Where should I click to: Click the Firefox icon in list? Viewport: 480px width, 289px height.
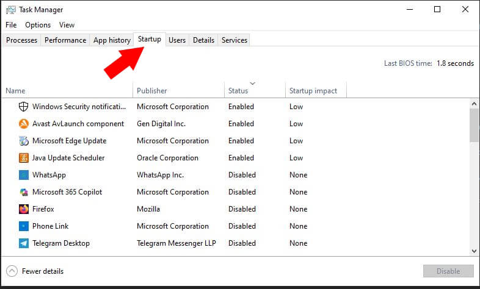coord(24,209)
